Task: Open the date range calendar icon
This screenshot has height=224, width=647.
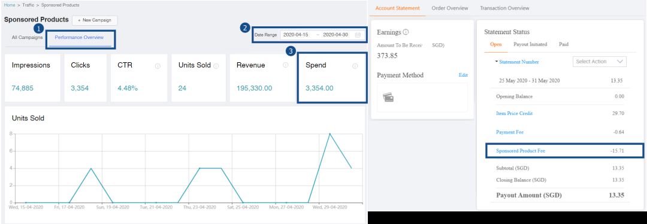Action: point(358,35)
